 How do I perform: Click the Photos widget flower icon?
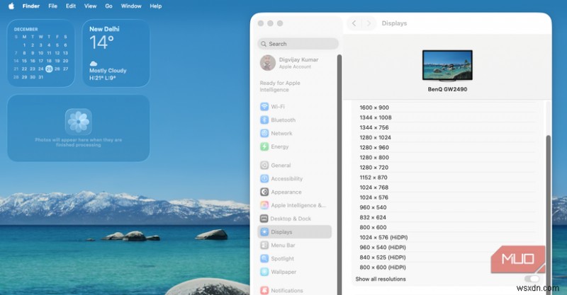[79, 121]
